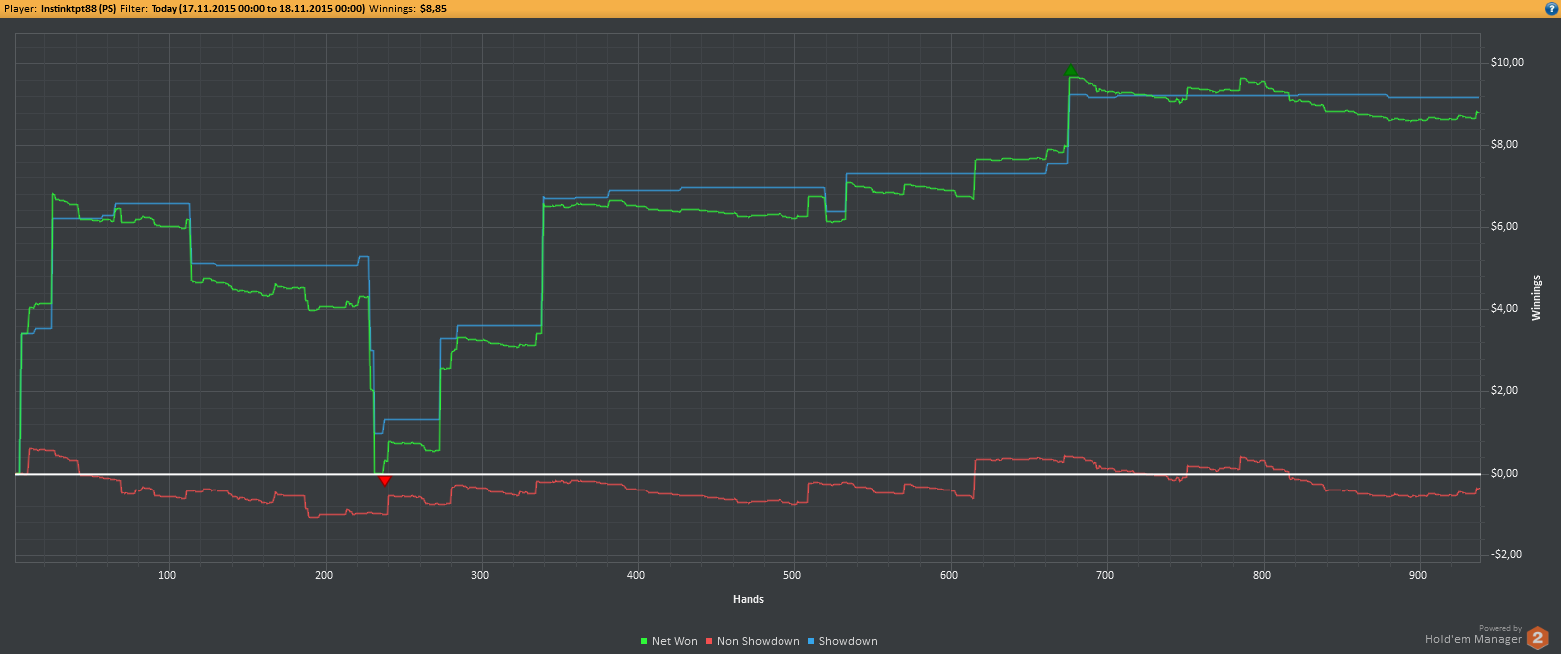The image size is (1561, 654).
Task: Click the Filter Today date range text
Action: click(x=257, y=7)
